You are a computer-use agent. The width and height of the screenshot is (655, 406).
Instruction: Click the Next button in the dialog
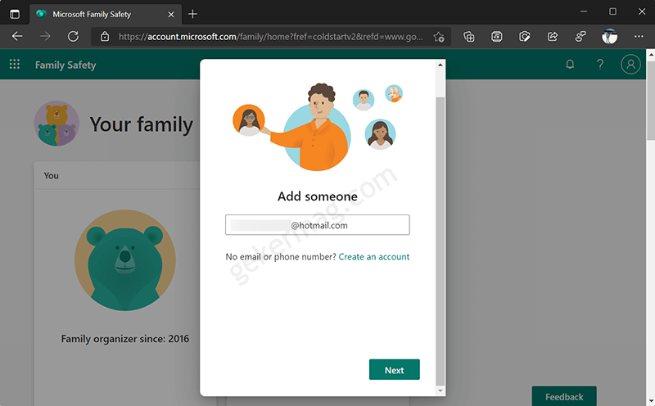[394, 370]
